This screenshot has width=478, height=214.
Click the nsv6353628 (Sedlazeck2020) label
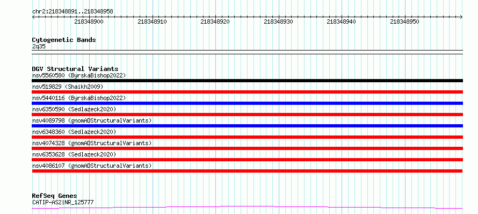click(74, 154)
